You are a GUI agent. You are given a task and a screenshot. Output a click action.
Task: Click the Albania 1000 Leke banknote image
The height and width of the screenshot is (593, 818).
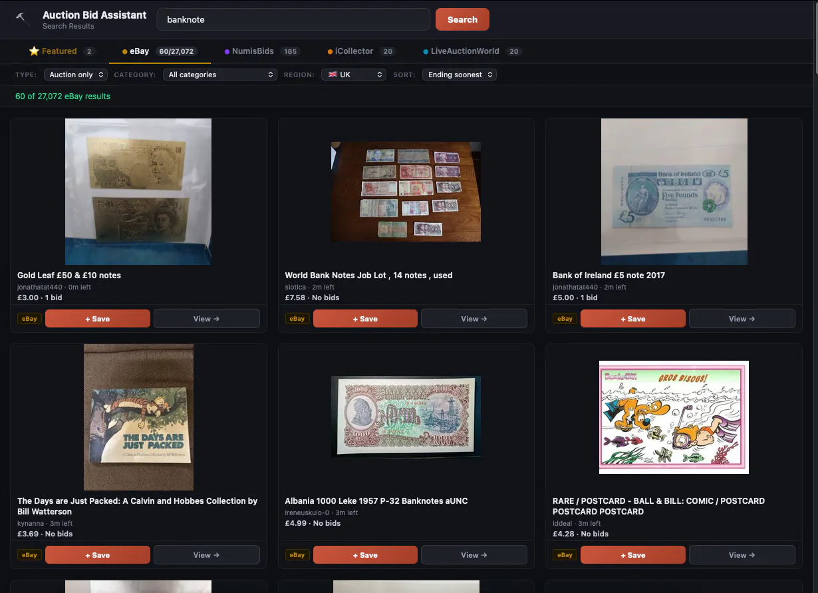click(x=406, y=417)
